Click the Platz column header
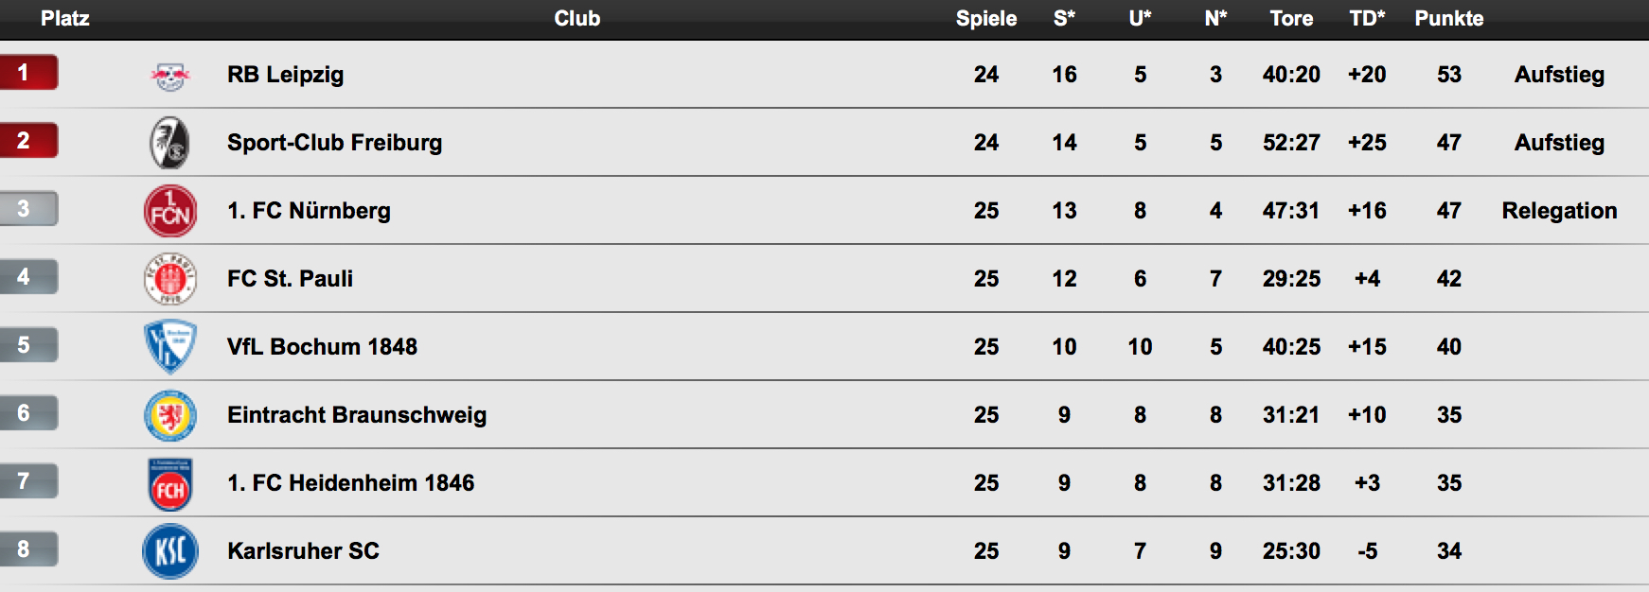This screenshot has height=592, width=1649. (x=64, y=18)
